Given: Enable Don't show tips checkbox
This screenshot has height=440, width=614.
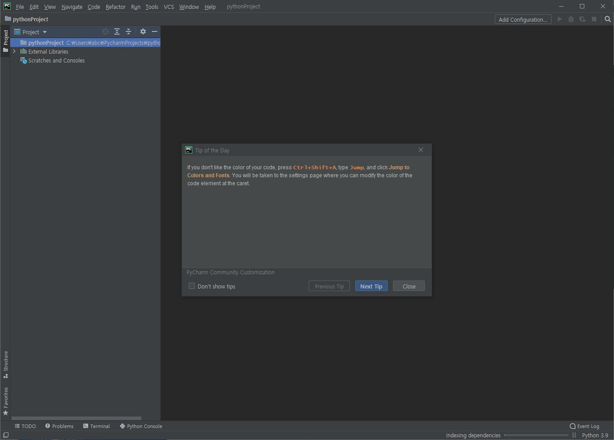Looking at the screenshot, I should coord(192,286).
